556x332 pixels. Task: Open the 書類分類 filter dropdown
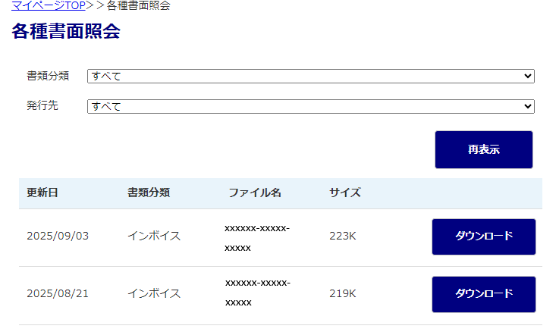tap(311, 76)
